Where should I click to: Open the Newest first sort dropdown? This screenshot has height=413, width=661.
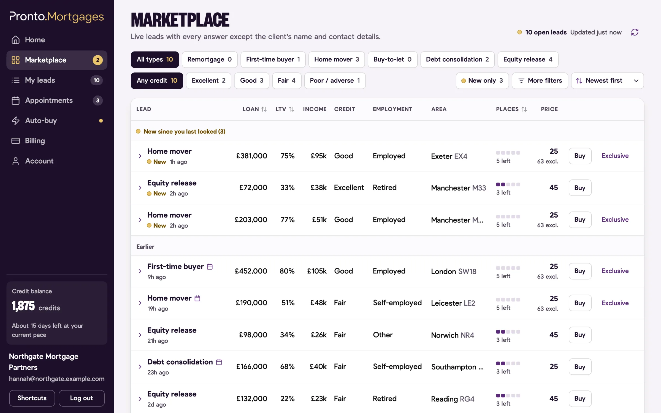coord(607,81)
